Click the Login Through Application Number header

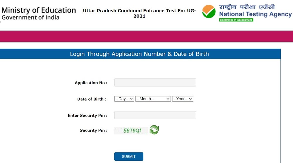click(x=139, y=54)
